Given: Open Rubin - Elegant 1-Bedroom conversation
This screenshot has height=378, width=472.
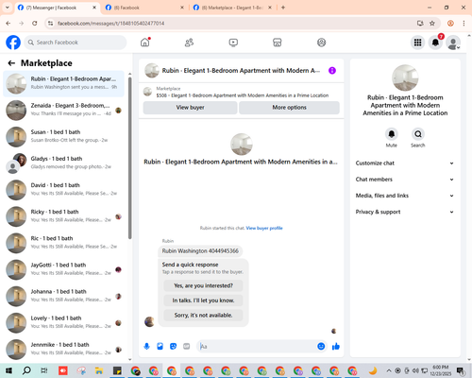Looking at the screenshot, I should coord(63,83).
